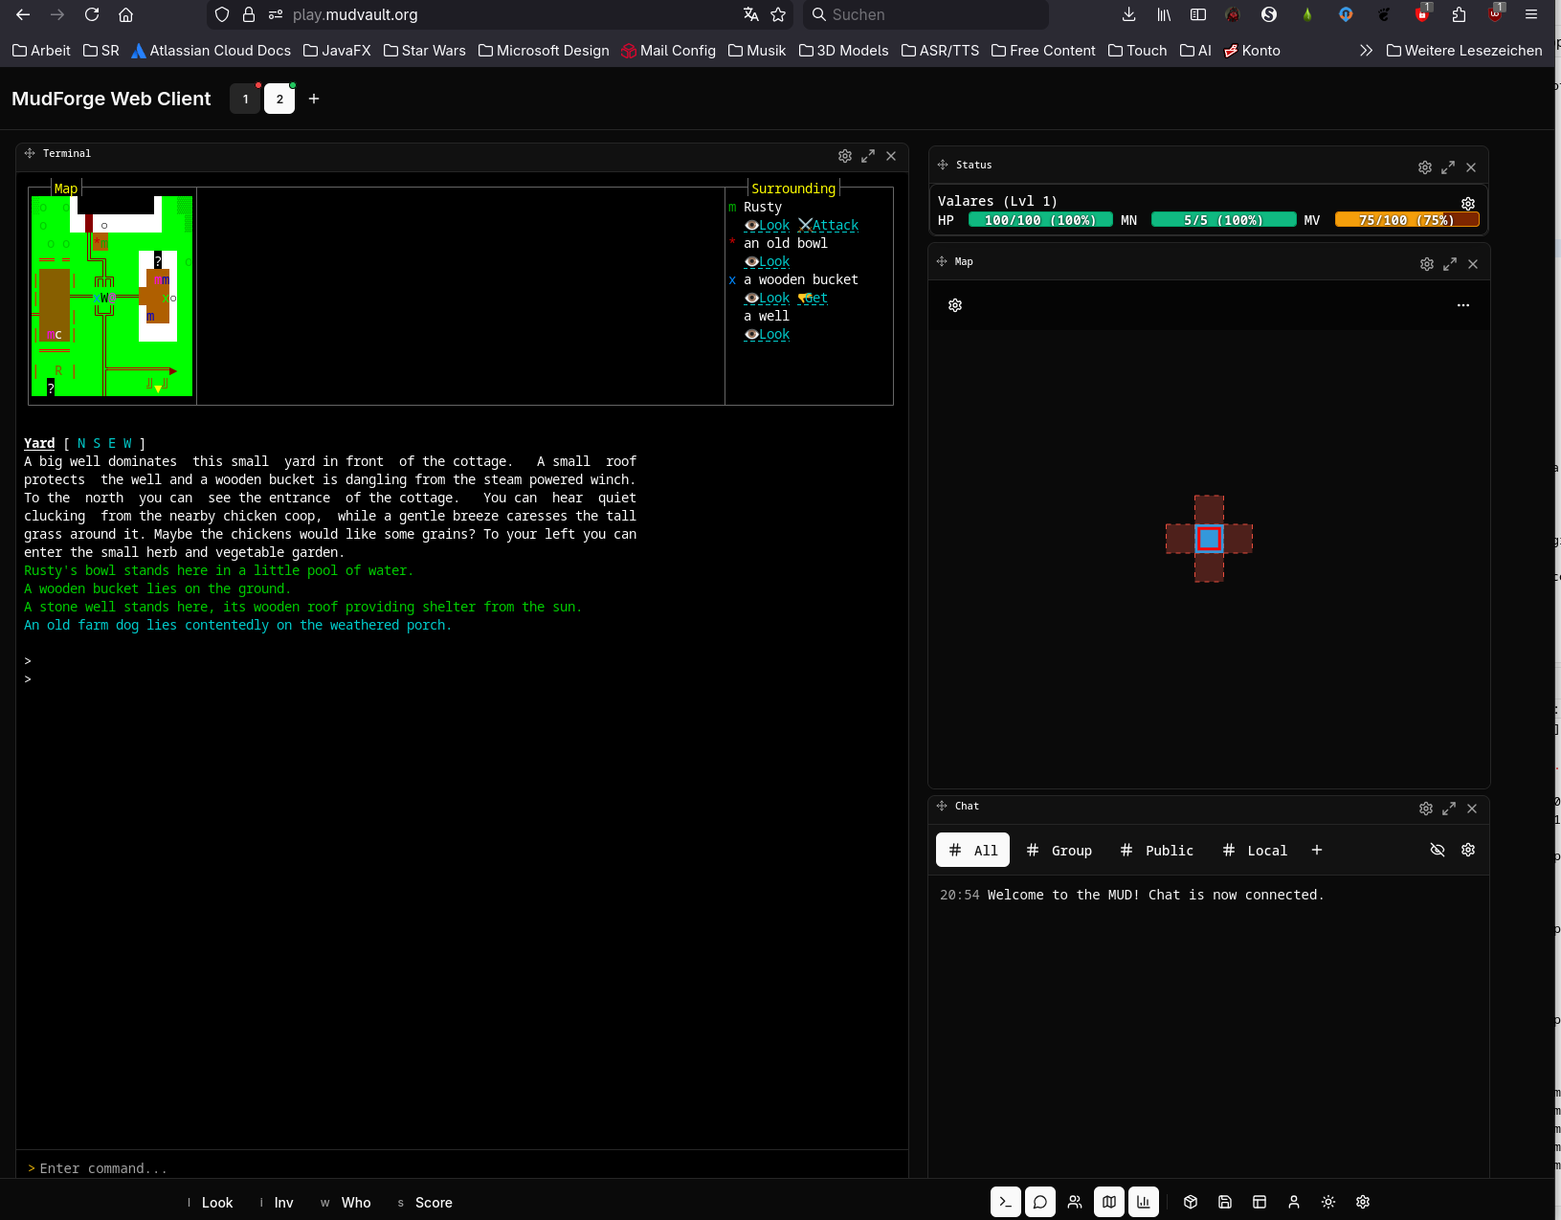Viewport: 1561px width, 1220px height.
Task: Open the chat bubble icon in bottom toolbar
Action: coord(1040,1202)
